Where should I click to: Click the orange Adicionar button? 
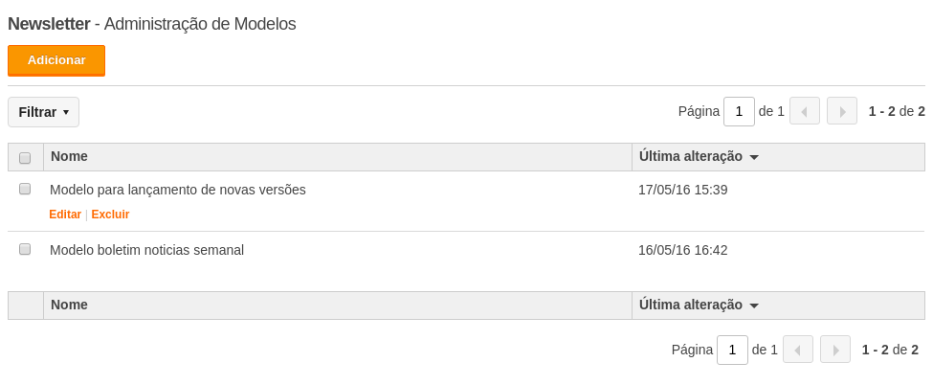[56, 60]
